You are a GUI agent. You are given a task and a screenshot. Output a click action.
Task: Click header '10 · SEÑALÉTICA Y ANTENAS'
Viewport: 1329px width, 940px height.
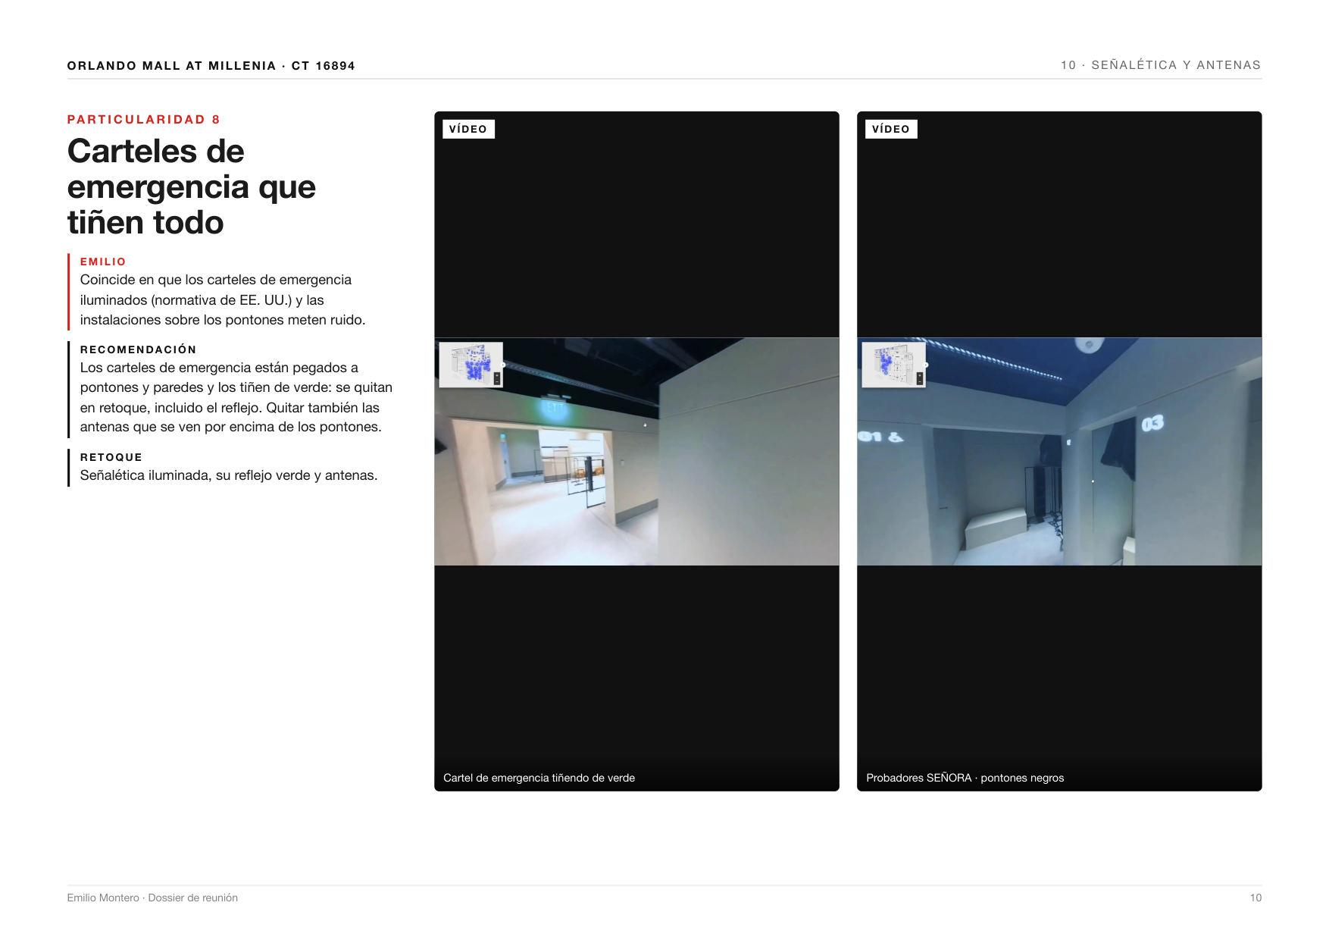(x=1161, y=65)
